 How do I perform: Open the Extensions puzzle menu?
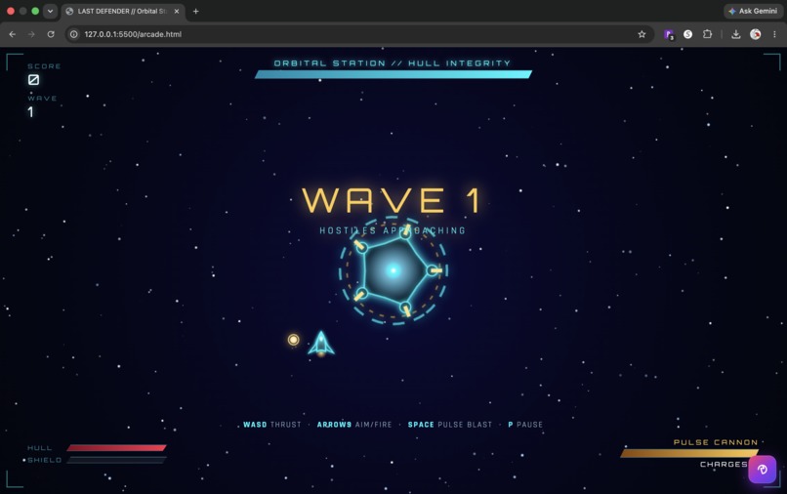coord(707,34)
